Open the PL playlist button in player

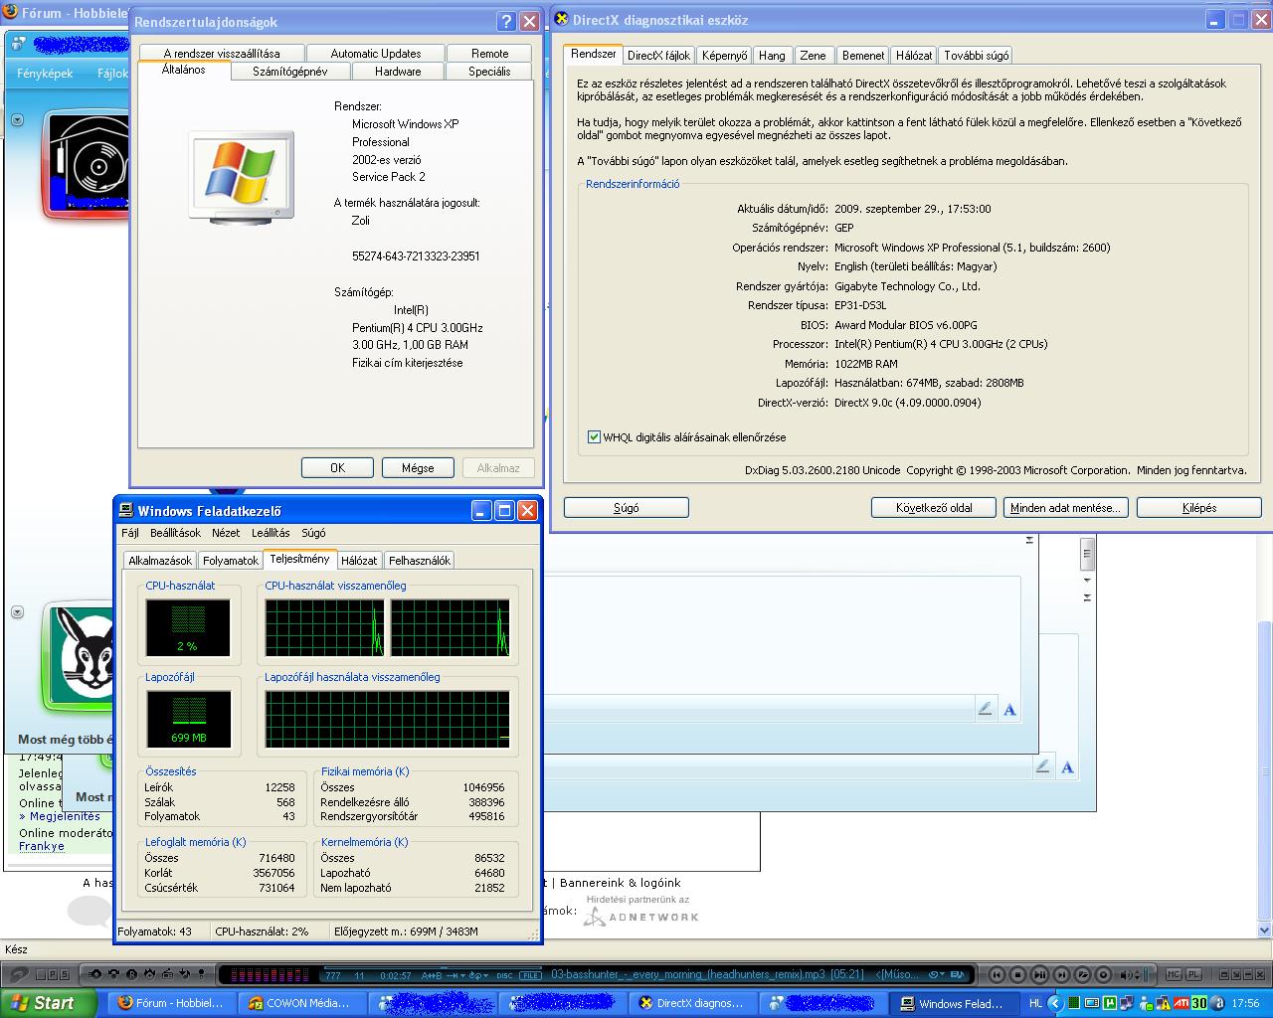(x=1193, y=975)
